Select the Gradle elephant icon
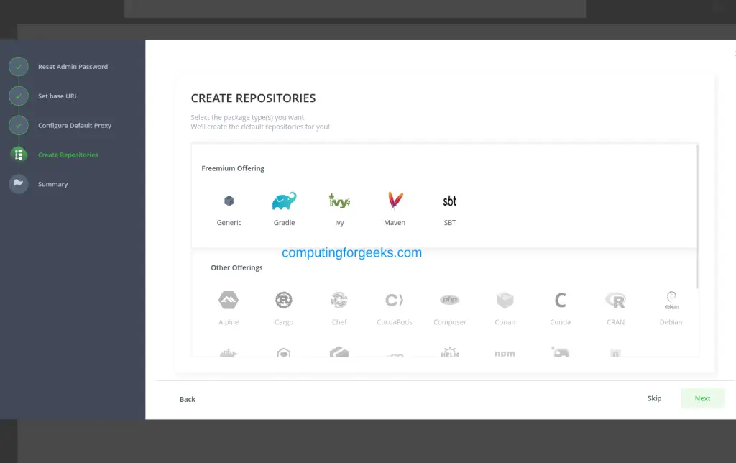The image size is (736, 463). coord(285,201)
